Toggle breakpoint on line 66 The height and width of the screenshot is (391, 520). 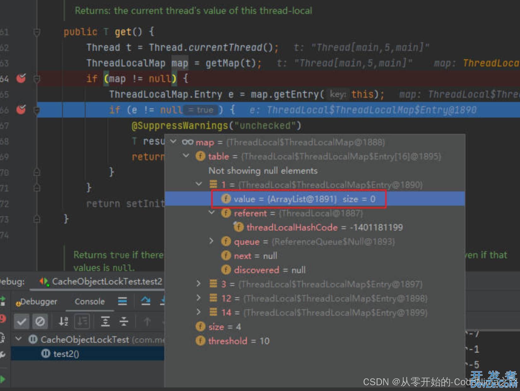click(21, 109)
